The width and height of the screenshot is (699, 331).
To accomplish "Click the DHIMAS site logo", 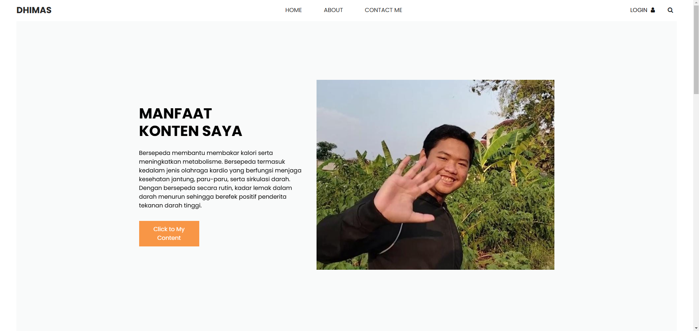I will [34, 10].
